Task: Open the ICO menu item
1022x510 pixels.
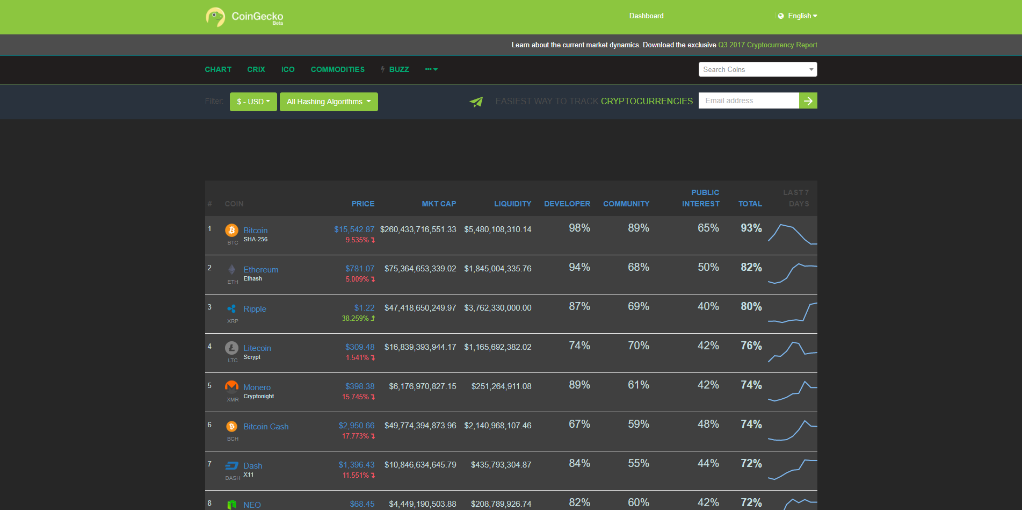Action: 288,69
